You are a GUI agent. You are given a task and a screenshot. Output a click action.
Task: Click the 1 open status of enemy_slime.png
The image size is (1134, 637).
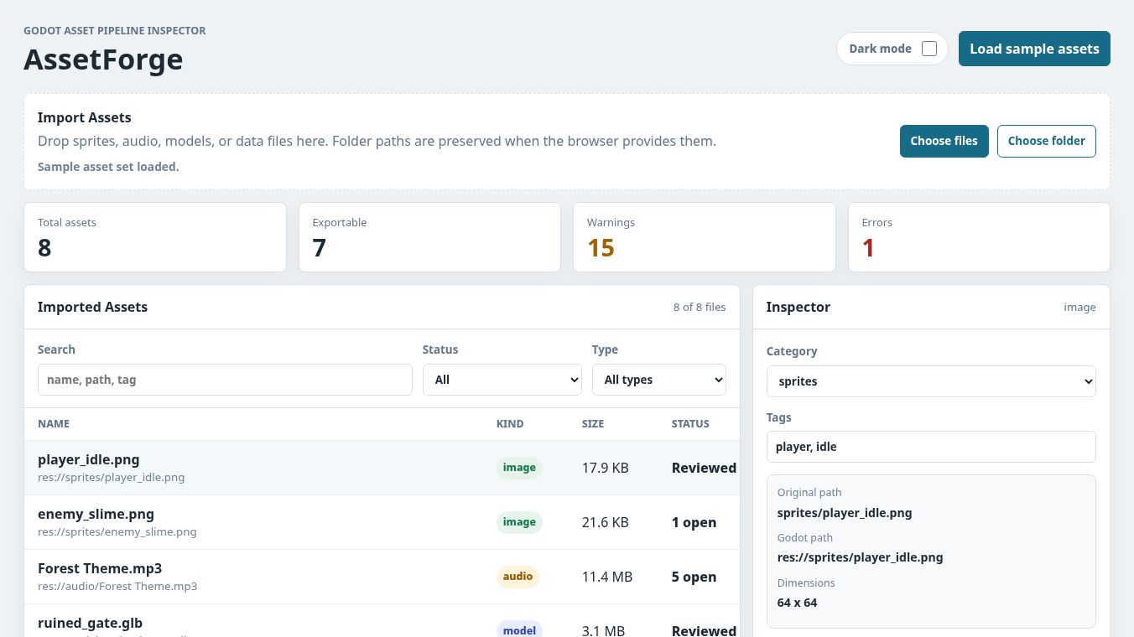click(x=694, y=522)
